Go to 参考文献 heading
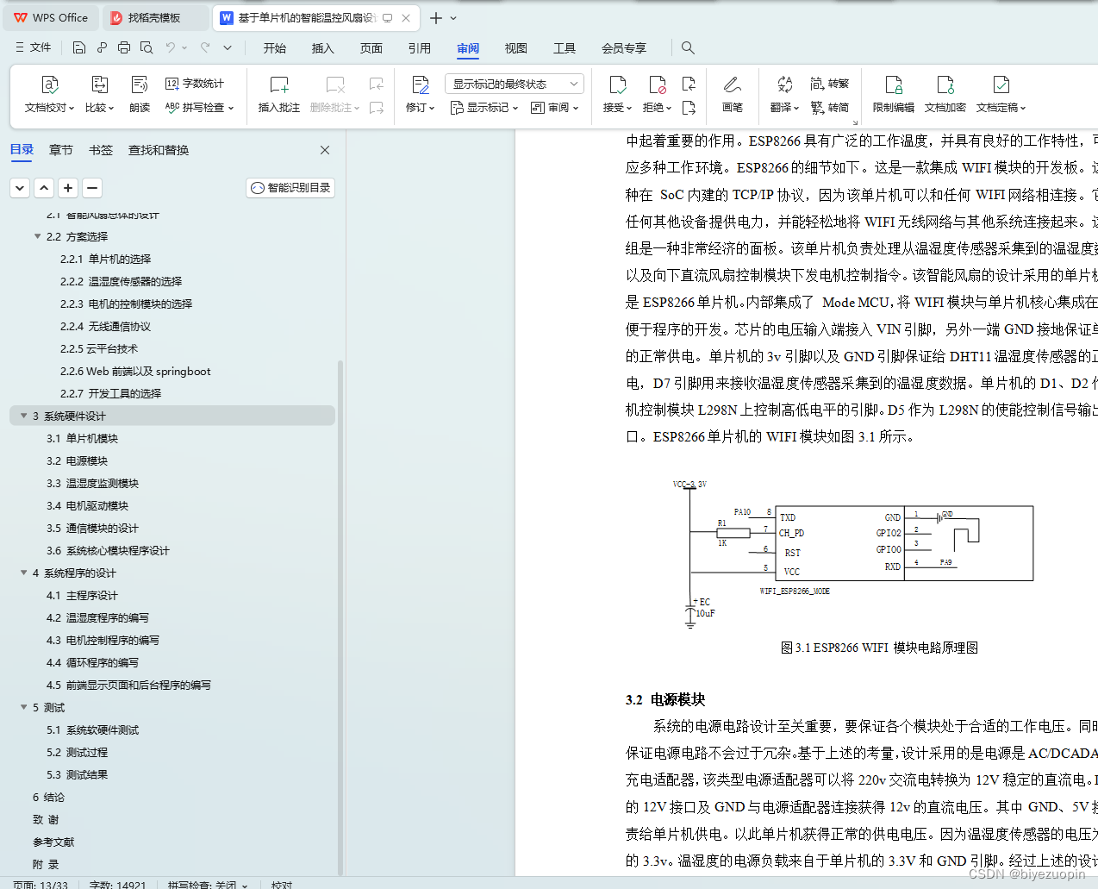 [53, 842]
